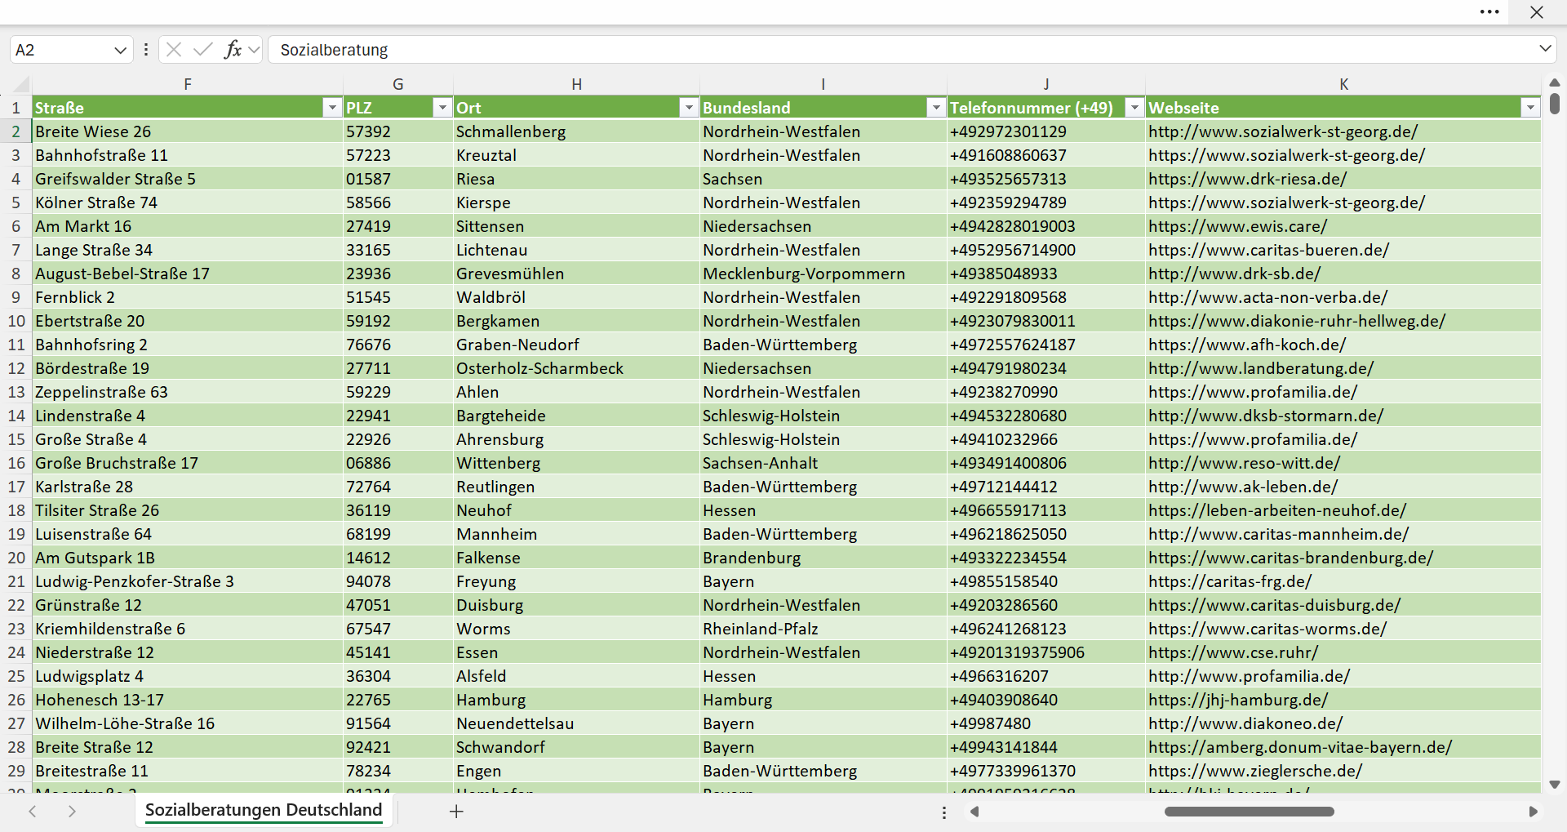Confirm entry with the checkmark icon

(x=203, y=50)
